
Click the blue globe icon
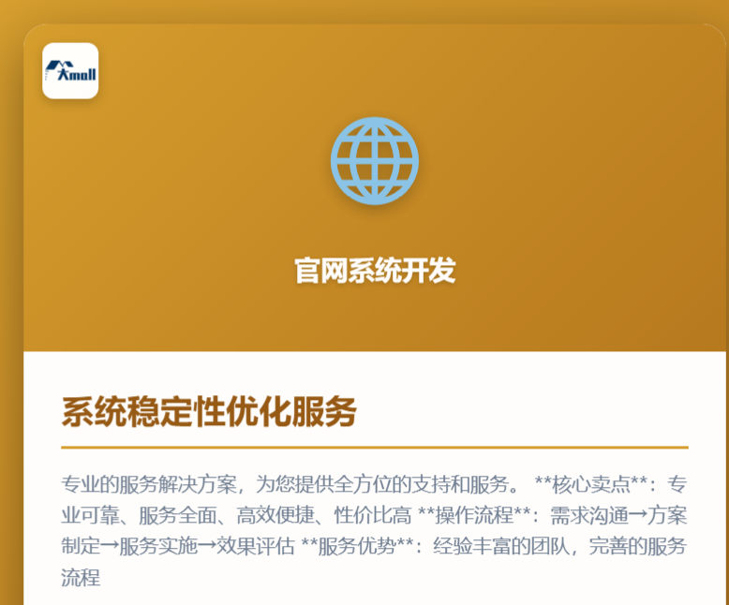[375, 161]
